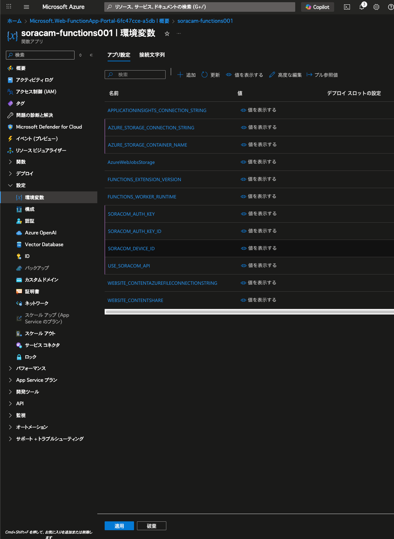The width and height of the screenshot is (394, 539).
Task: Click the 破棄 discard button
Action: click(x=152, y=526)
